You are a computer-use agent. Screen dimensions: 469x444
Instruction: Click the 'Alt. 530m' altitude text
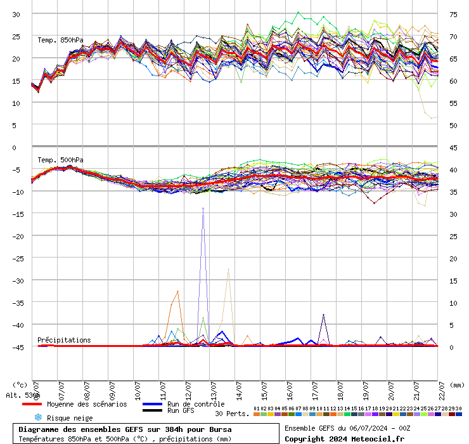click(23, 396)
